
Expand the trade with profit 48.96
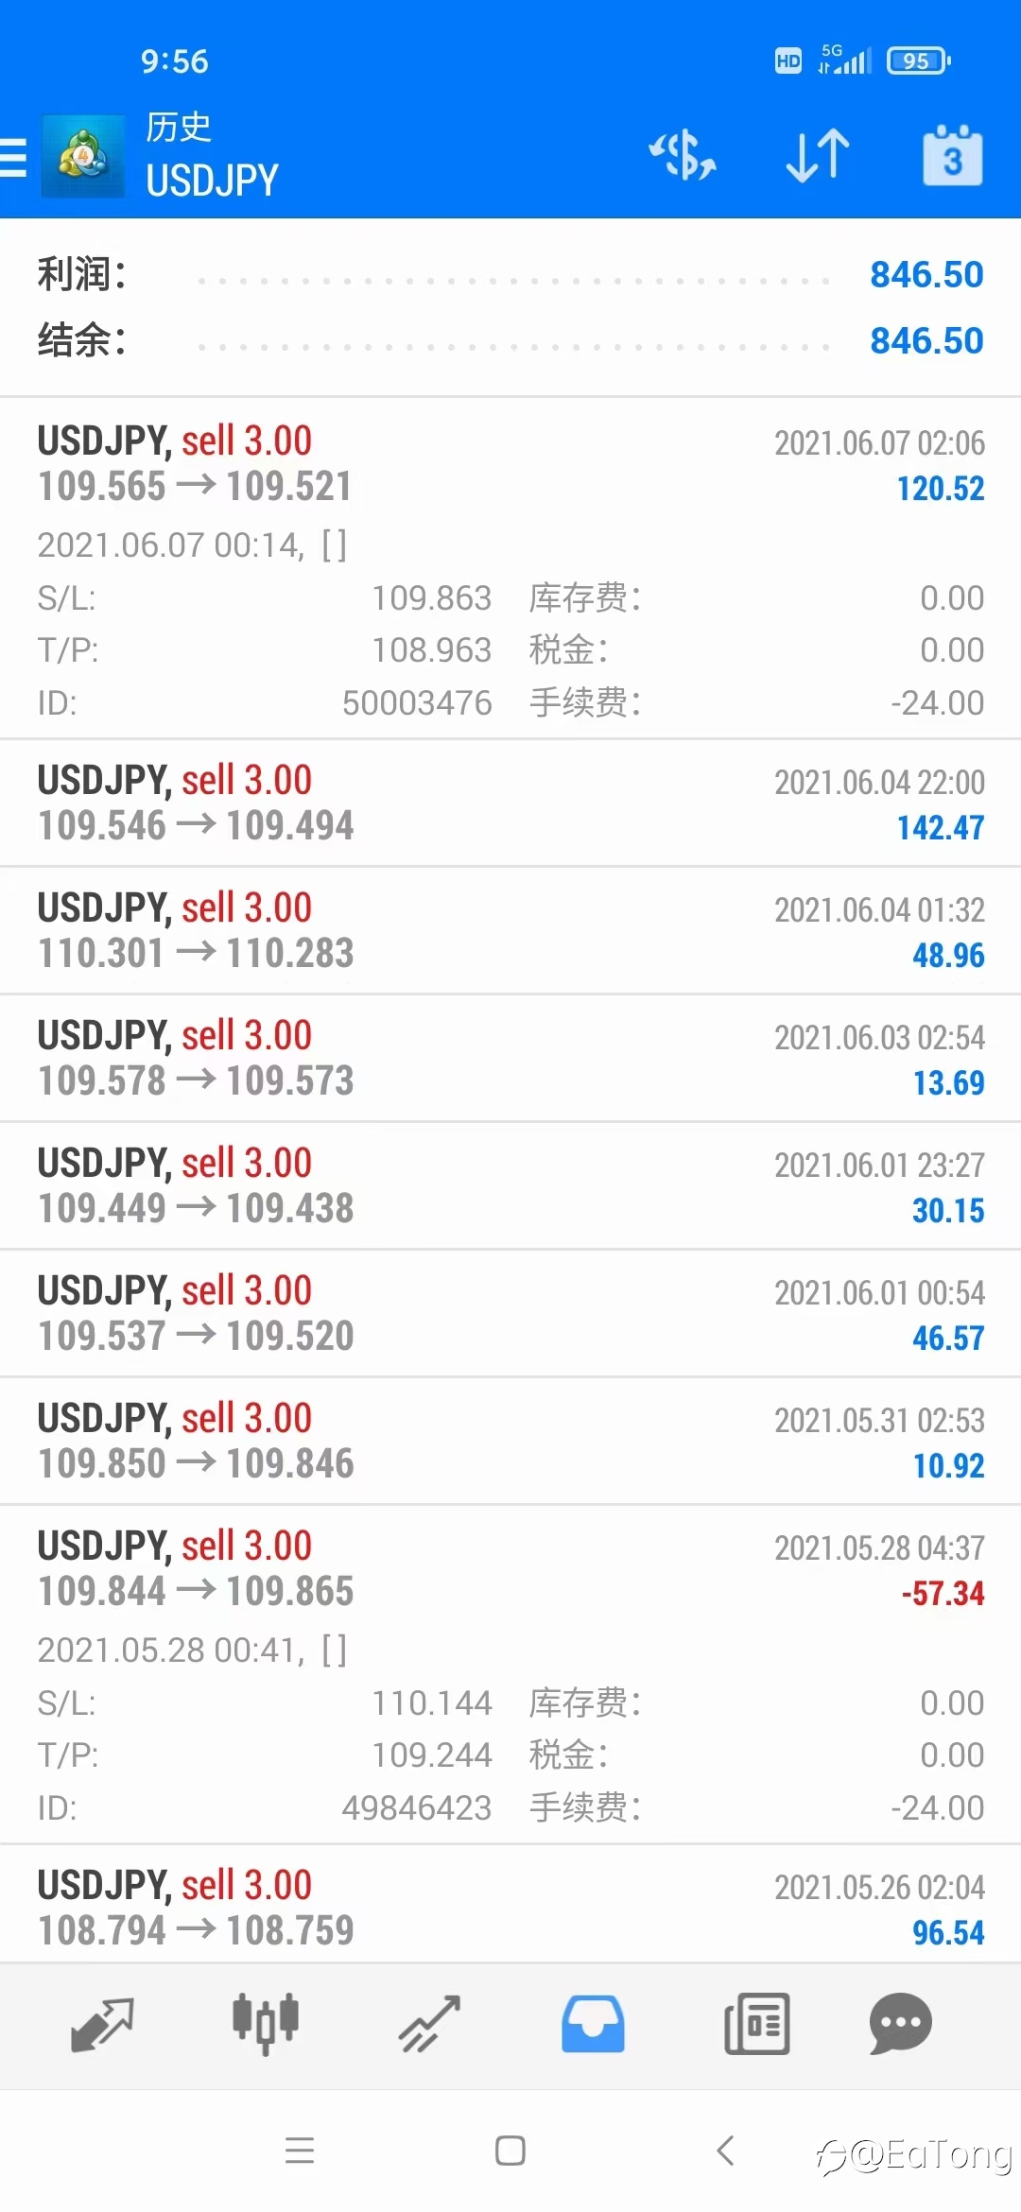[x=510, y=930]
